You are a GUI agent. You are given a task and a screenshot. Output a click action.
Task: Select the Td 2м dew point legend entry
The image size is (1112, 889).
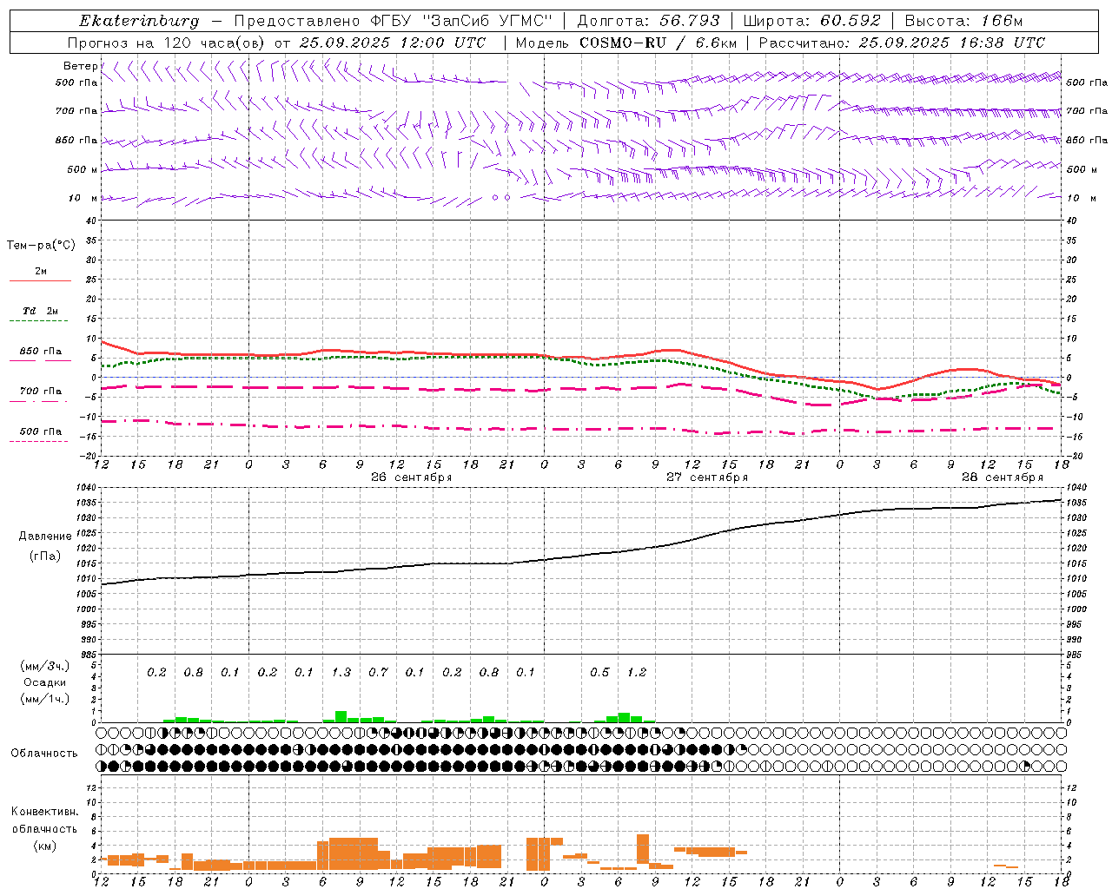click(41, 311)
